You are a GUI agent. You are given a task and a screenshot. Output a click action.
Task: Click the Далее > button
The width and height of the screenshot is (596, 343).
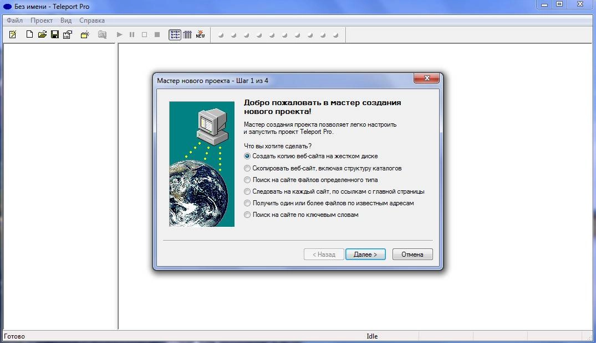[x=365, y=254]
